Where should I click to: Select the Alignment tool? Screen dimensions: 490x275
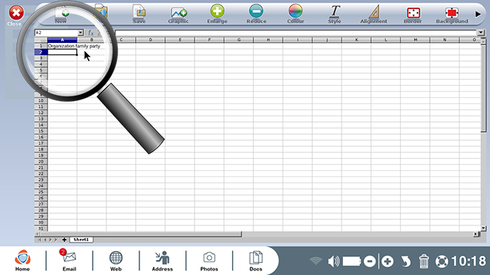tap(373, 14)
